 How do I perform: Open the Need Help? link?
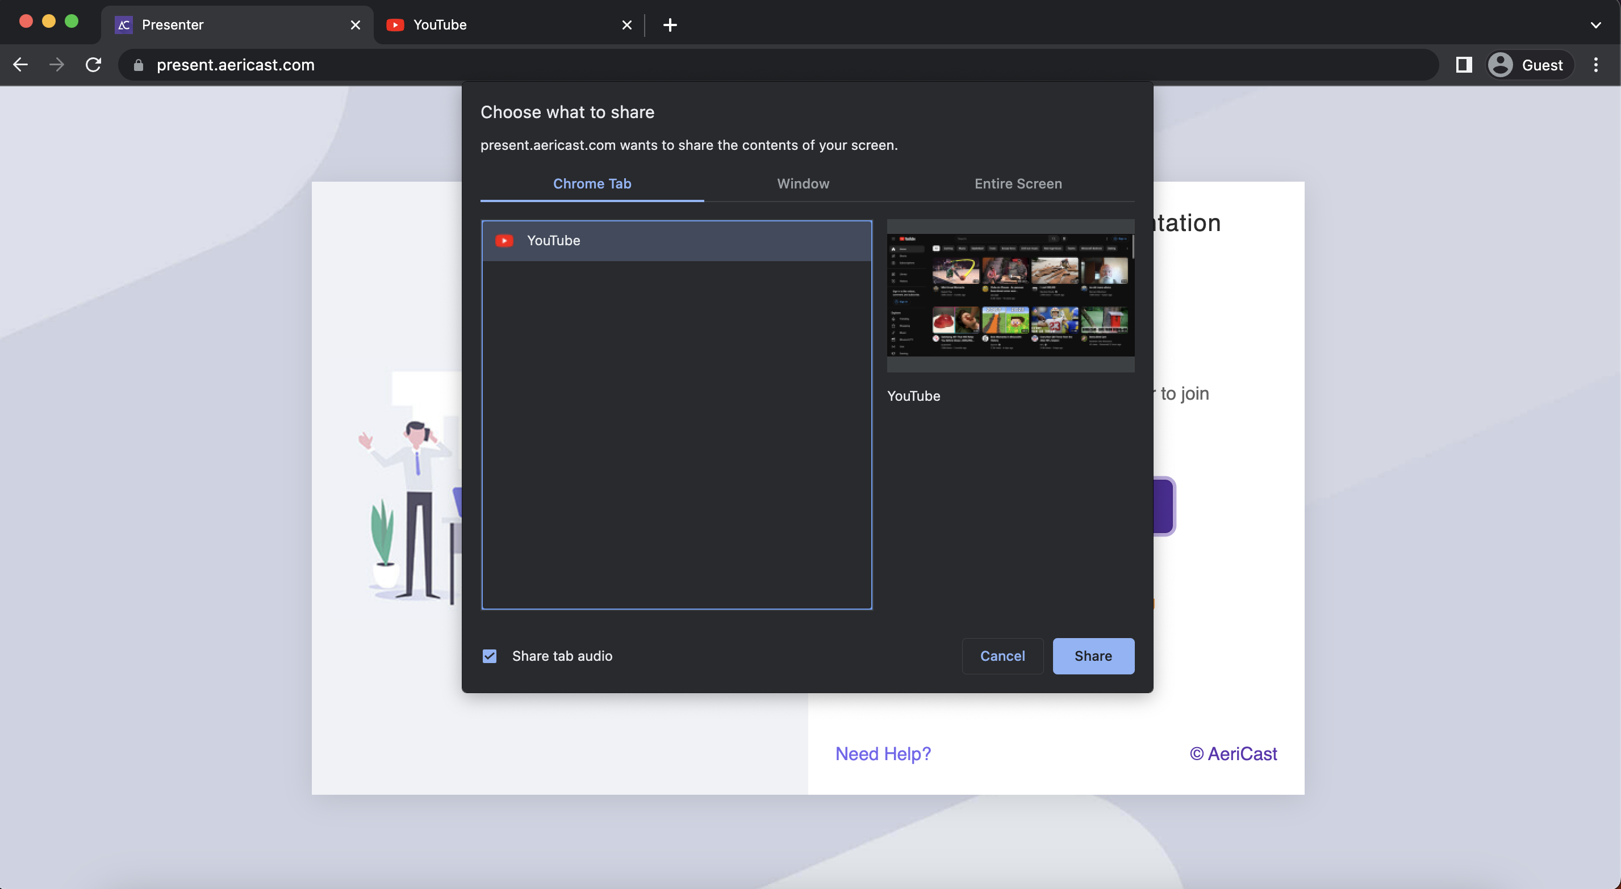pos(882,754)
